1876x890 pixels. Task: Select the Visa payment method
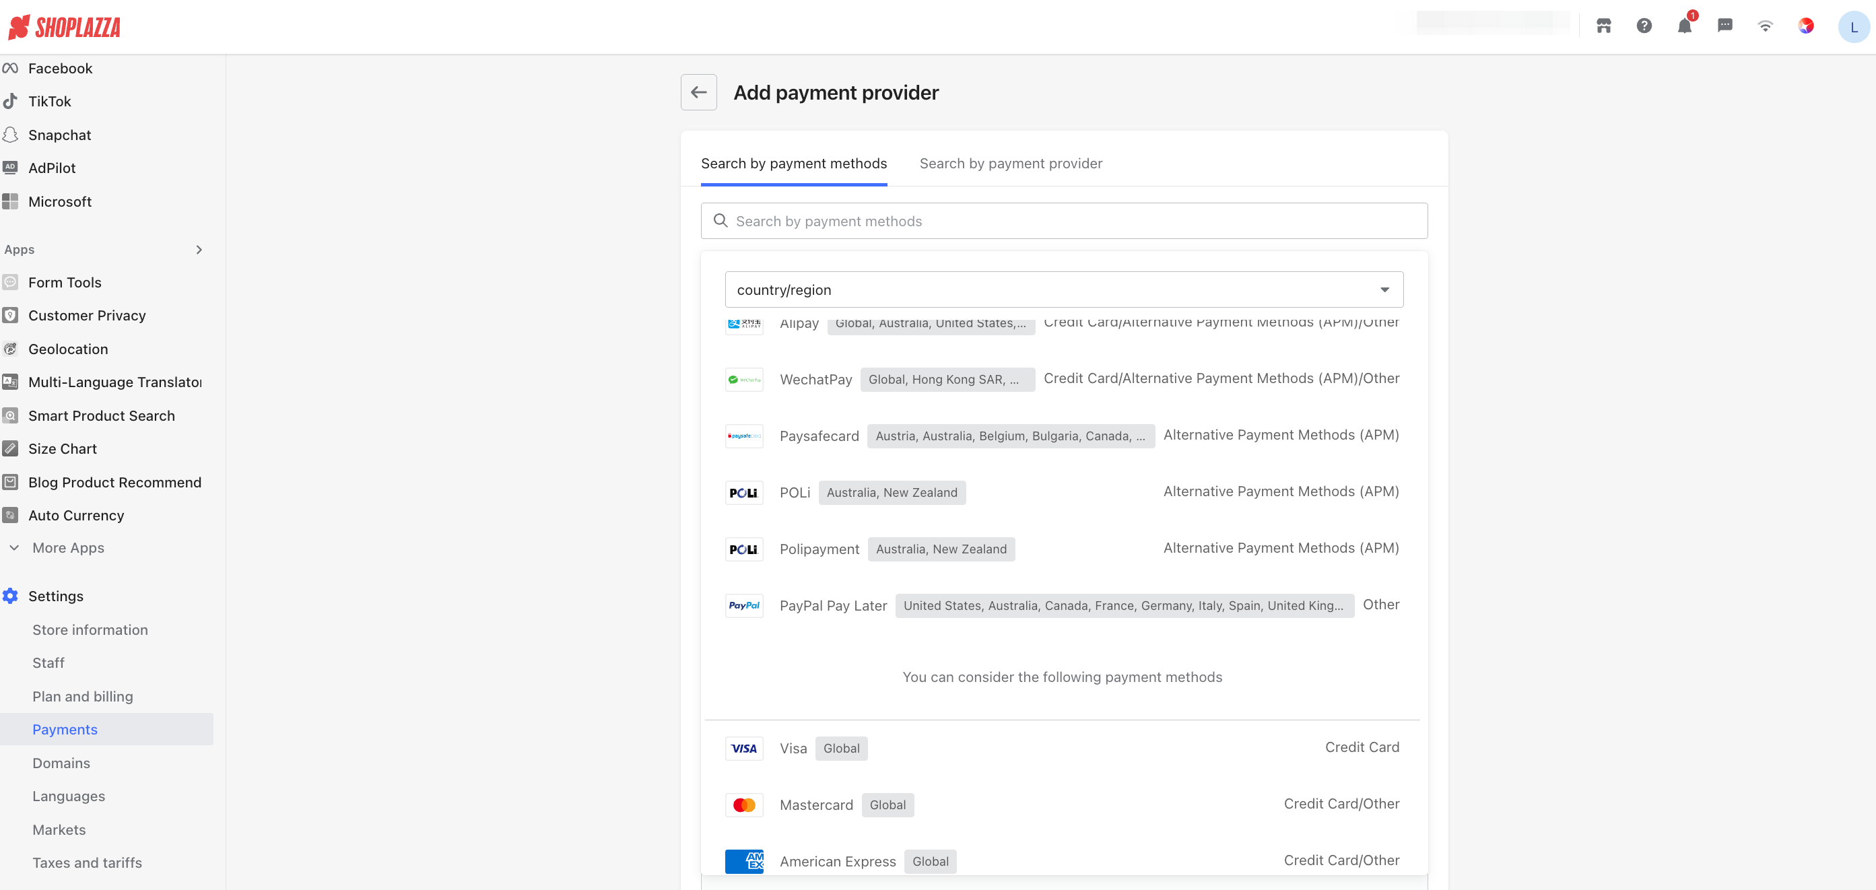(x=1062, y=749)
